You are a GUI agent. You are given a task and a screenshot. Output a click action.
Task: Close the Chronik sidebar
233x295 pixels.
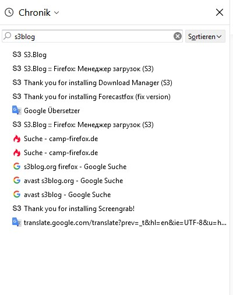tap(220, 13)
